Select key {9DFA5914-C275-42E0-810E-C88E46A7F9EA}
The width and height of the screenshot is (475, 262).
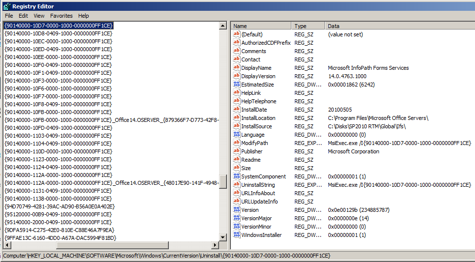pyautogui.click(x=59, y=230)
